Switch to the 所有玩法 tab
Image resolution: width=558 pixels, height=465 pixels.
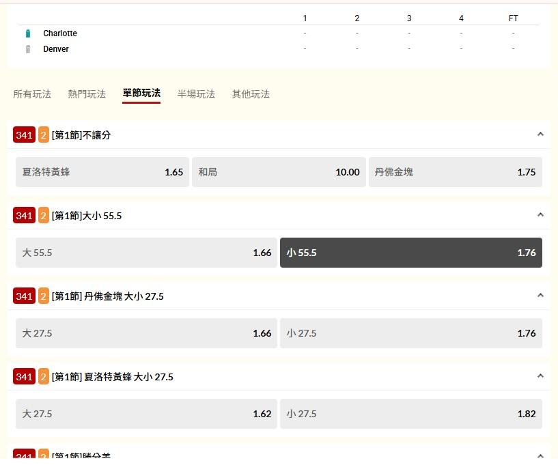pyautogui.click(x=32, y=94)
